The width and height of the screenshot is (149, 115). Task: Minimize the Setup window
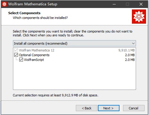click(114, 4)
